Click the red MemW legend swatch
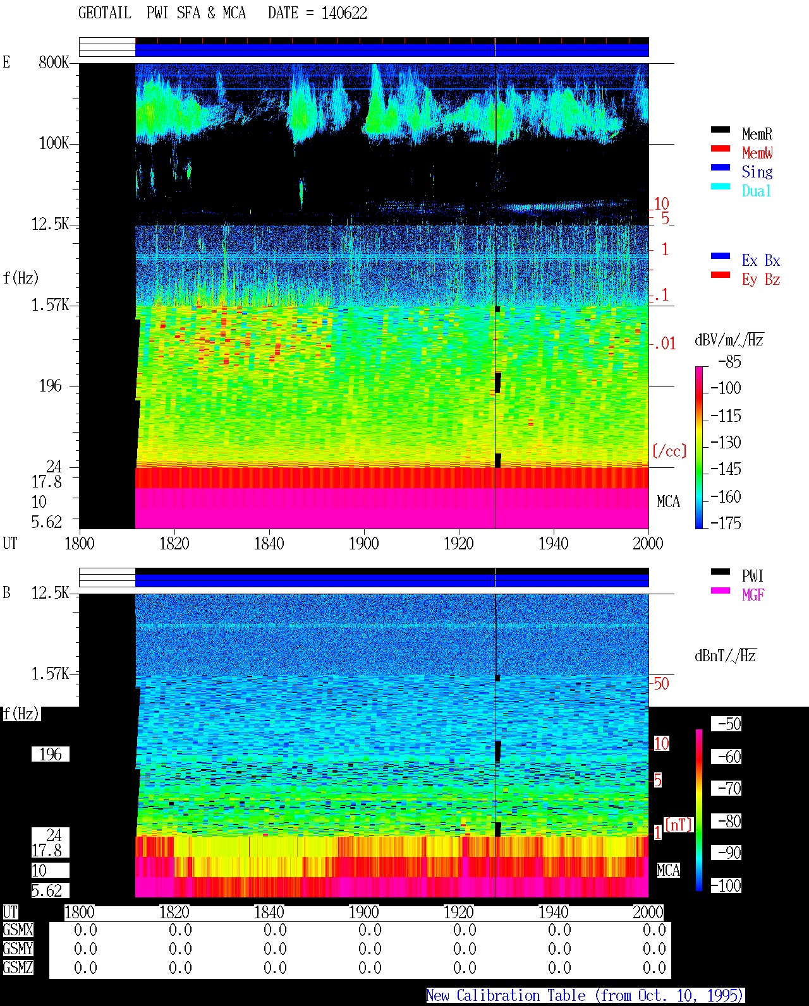This screenshot has width=809, height=1006. point(720,148)
